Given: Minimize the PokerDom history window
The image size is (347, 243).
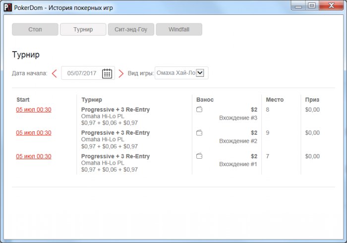Looking at the screenshot, I should 298,5.
